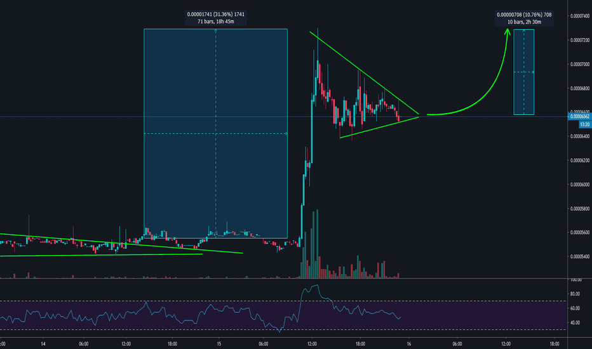Click the RSI 60.00 scale label
The width and height of the screenshot is (592, 349).
click(x=575, y=308)
